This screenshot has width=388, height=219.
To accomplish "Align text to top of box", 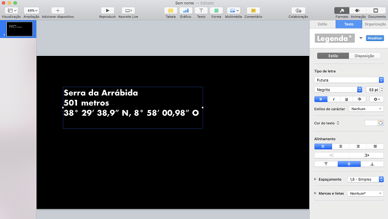I will coord(326,164).
